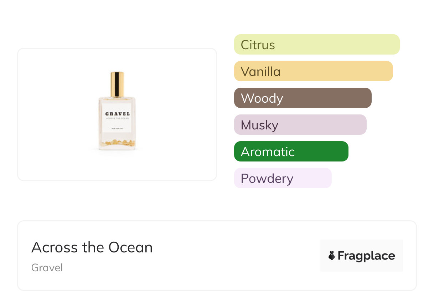Select the yellow Vanilla accord bar

313,71
